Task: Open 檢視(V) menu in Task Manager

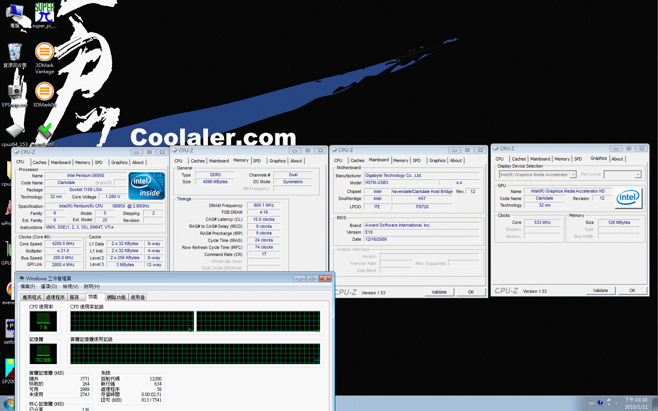Action: click(x=70, y=287)
